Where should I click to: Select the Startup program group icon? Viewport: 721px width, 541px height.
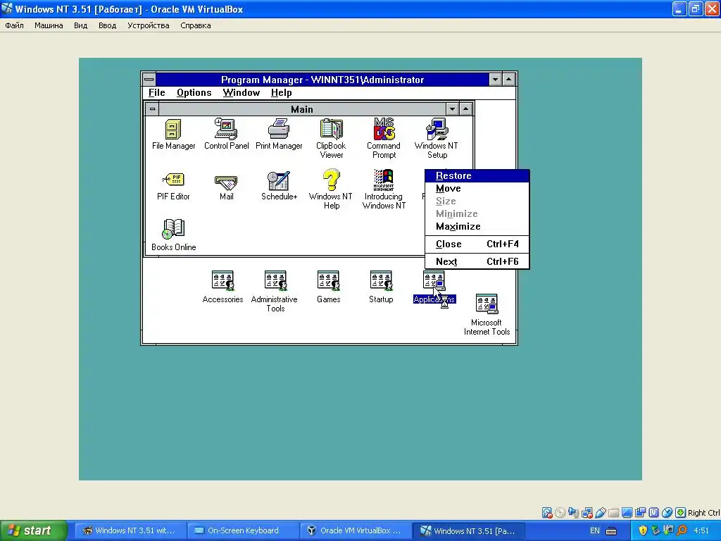click(381, 281)
